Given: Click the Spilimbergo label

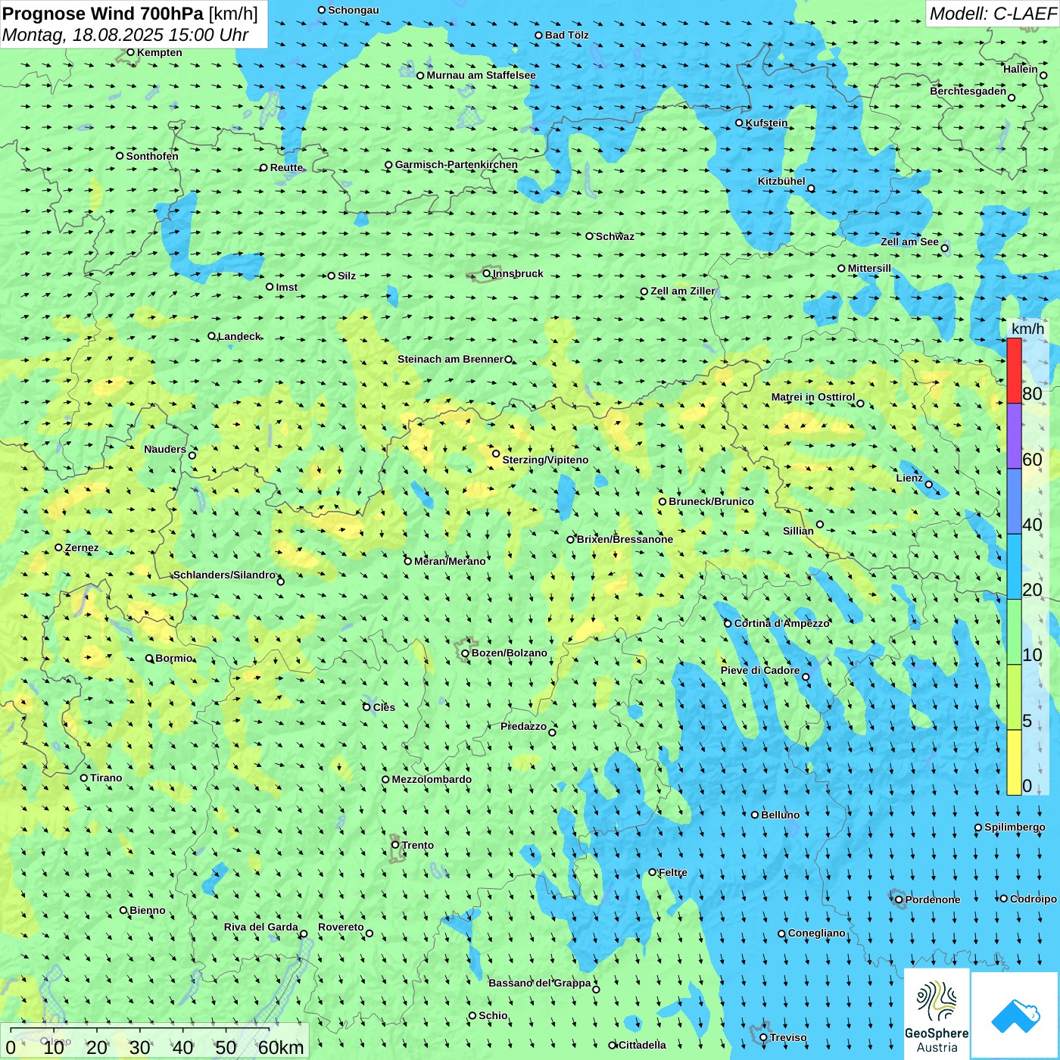Looking at the screenshot, I should (x=1015, y=827).
